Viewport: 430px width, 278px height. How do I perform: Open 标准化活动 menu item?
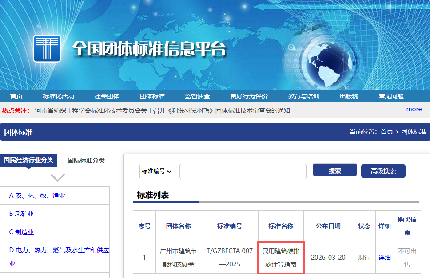coord(58,96)
